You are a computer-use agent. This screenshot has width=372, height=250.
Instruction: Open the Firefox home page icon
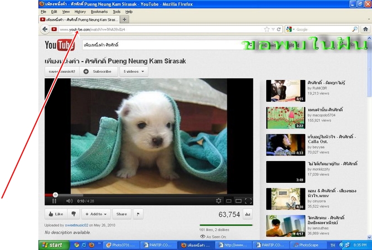[365, 29]
